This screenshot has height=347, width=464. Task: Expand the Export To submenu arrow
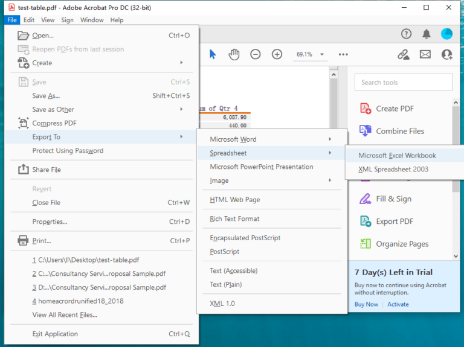tap(181, 136)
